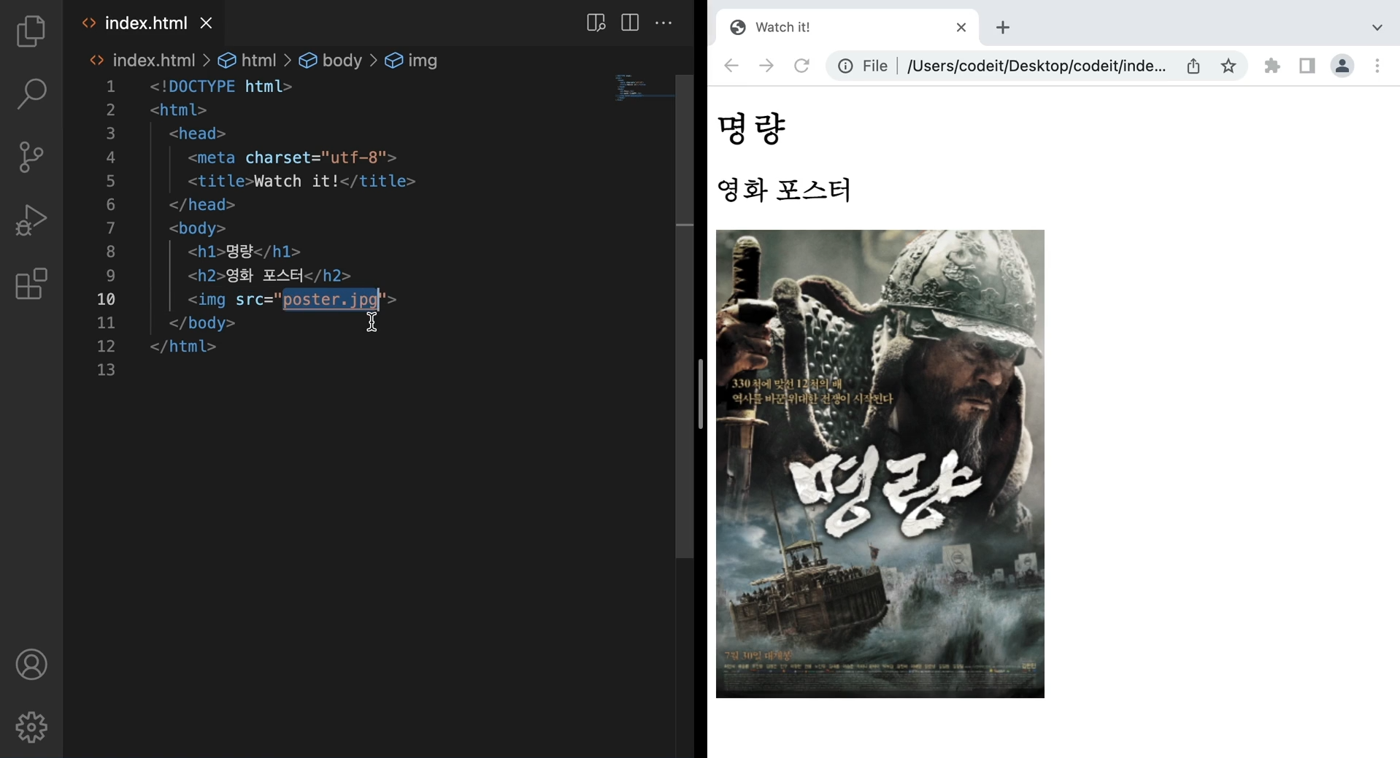Click the title Watch it! code line
The image size is (1400, 758).
click(301, 181)
